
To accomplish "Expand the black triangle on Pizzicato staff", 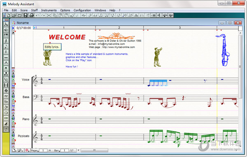I will pyautogui.click(x=13, y=132).
